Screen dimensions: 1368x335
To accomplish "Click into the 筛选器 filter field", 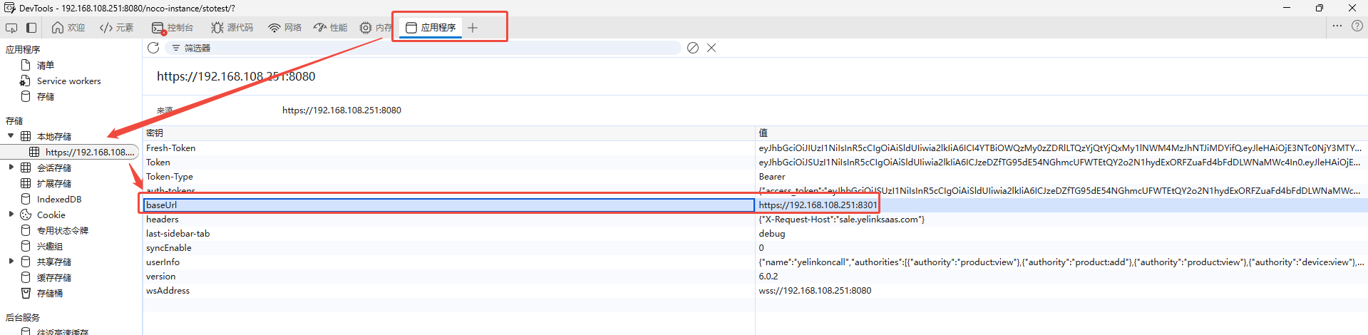I will [x=423, y=48].
